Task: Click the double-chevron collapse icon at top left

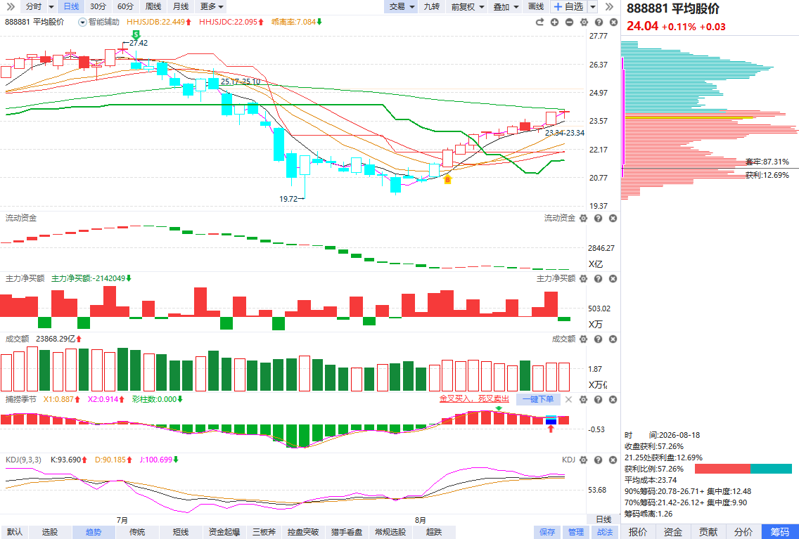Action: (10, 6)
